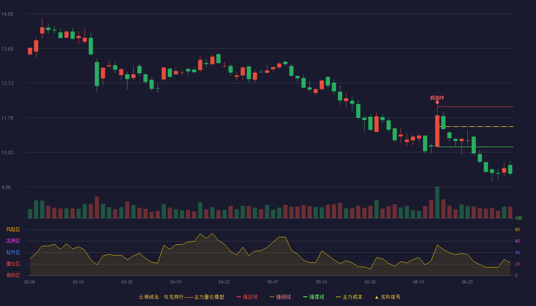
Task: Click the 06-23 date label
Action: [467, 282]
